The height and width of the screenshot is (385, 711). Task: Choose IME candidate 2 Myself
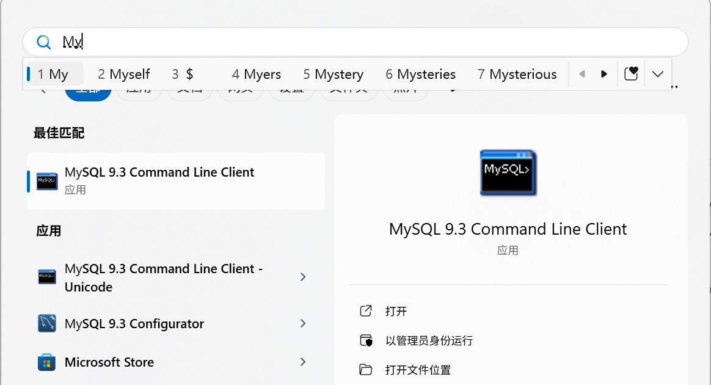click(123, 74)
